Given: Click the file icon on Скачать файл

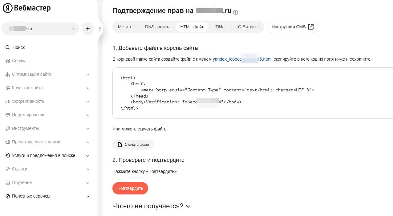Looking at the screenshot, I should 120,145.
